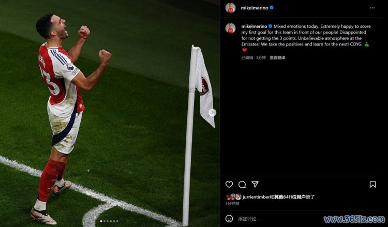The width and height of the screenshot is (388, 227).
Task: Open the mikelmerino username in the header
Action: click(x=255, y=8)
